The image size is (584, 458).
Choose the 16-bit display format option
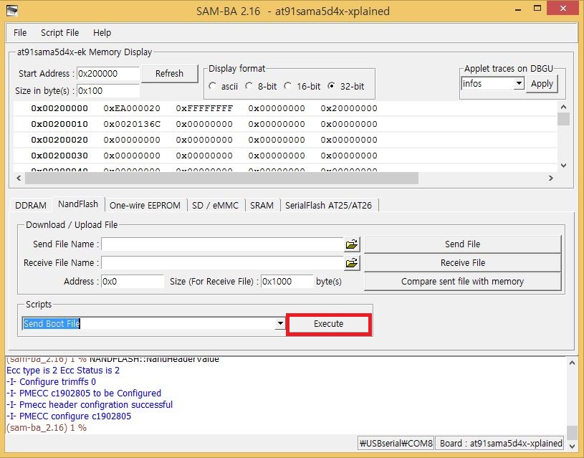tap(287, 86)
